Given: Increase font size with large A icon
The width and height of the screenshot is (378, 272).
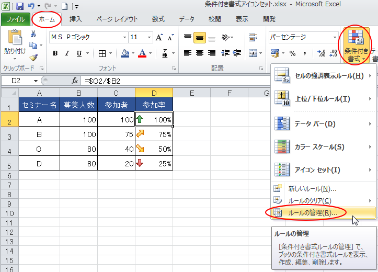Looking at the screenshot, I should tap(159, 37).
